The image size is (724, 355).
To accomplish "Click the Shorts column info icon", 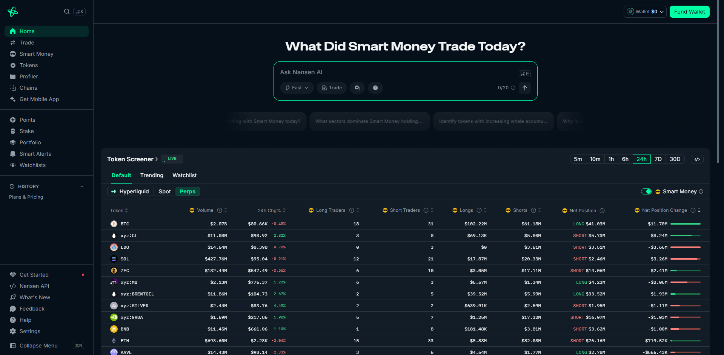I will (533, 210).
